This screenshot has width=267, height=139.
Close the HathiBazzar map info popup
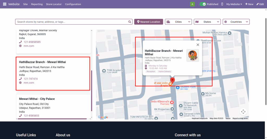(x=198, y=45)
